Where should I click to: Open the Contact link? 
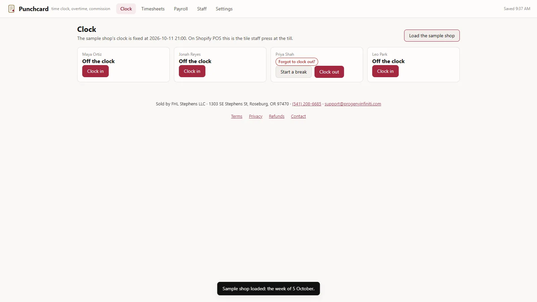(x=298, y=116)
